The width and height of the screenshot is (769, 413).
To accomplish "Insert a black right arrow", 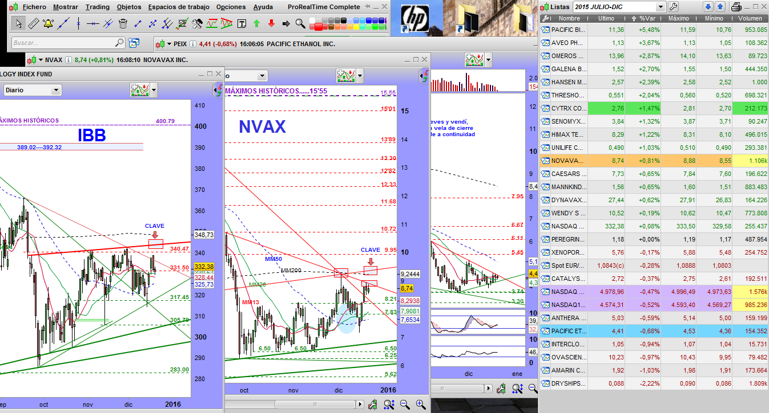I will [x=286, y=23].
